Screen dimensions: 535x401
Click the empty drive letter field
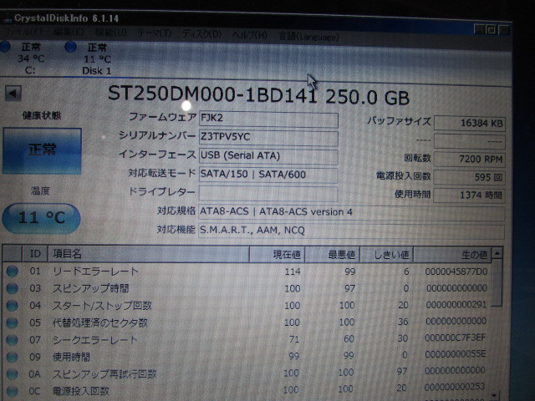(268, 193)
